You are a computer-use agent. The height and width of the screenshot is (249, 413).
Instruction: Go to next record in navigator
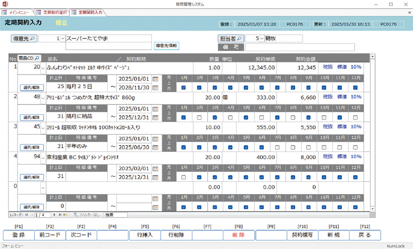click(x=54, y=215)
